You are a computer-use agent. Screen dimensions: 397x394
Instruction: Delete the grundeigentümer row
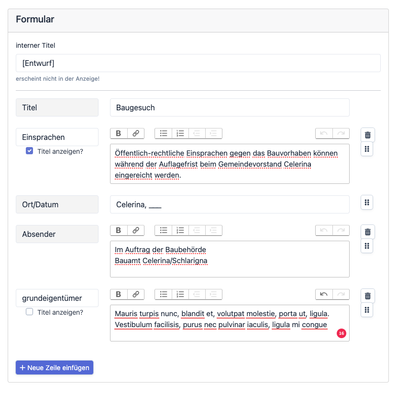(367, 296)
